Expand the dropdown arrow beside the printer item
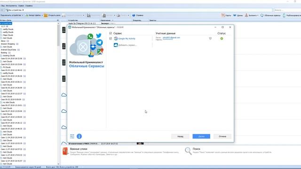This screenshot has width=301, height=169. (x=128, y=15)
